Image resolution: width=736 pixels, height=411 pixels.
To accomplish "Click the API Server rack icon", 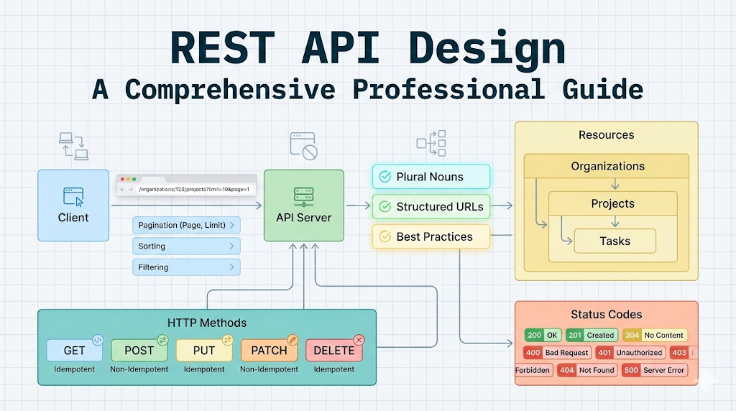I will (x=303, y=196).
